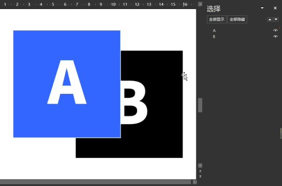Screen dimensions: 282x186
Task: Click the horizontal scrollbar track
Action: [x=96, y=182]
